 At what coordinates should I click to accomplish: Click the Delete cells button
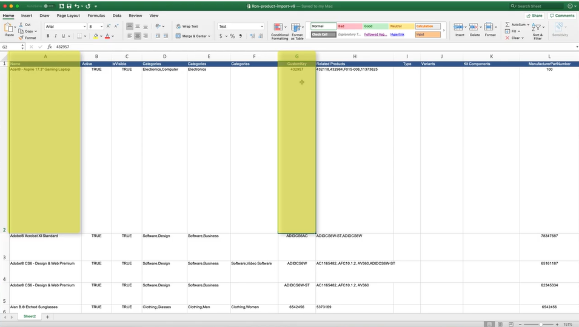tap(475, 30)
